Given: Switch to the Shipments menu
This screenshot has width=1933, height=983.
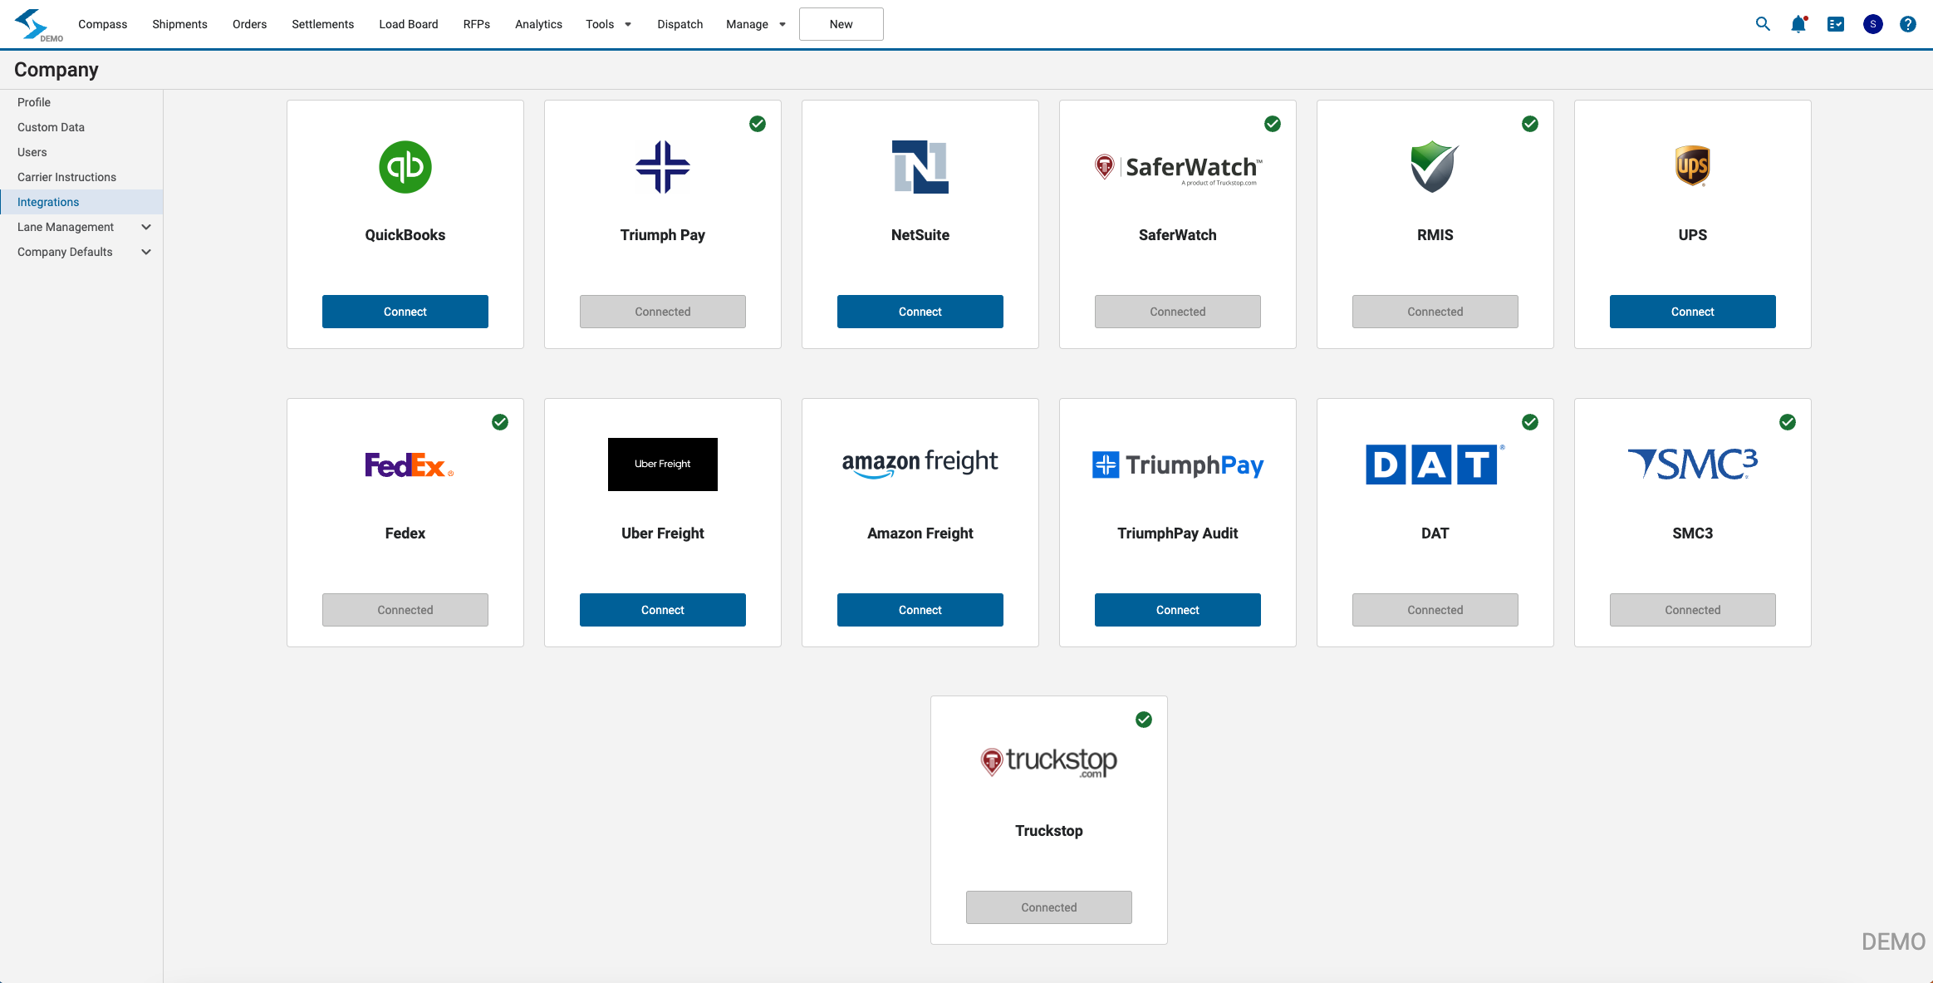Looking at the screenshot, I should (x=179, y=24).
